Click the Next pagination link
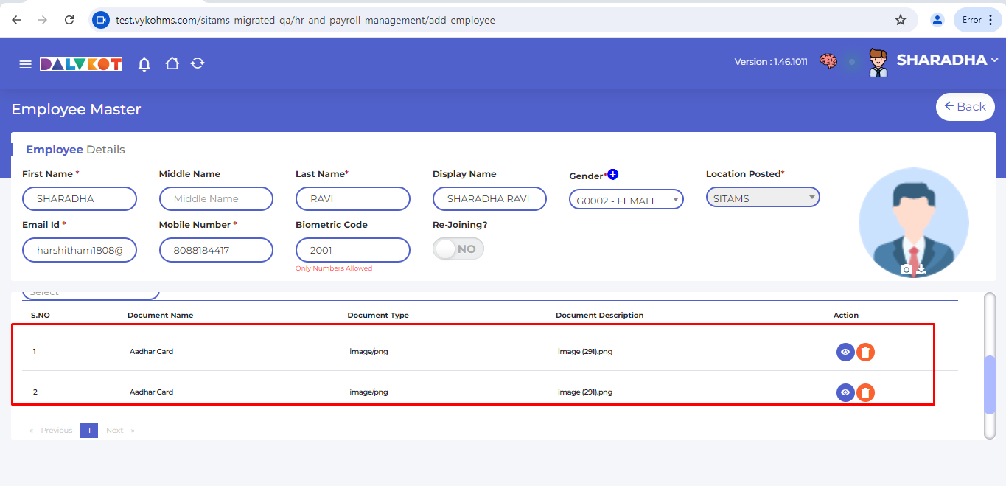Image resolution: width=1006 pixels, height=486 pixels. click(x=115, y=430)
